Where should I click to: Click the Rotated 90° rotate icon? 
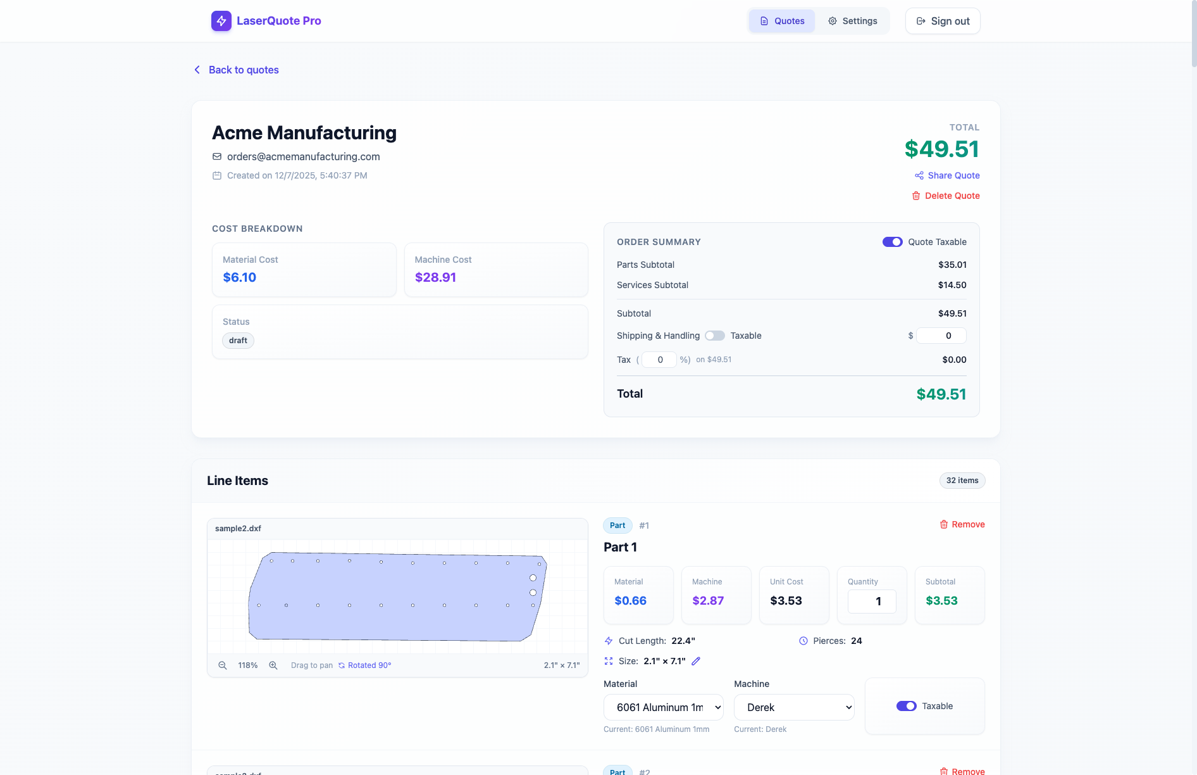pos(342,665)
